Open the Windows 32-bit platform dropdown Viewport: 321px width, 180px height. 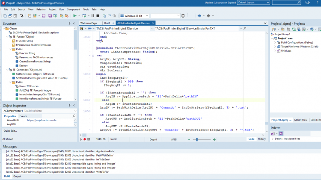click(147, 16)
